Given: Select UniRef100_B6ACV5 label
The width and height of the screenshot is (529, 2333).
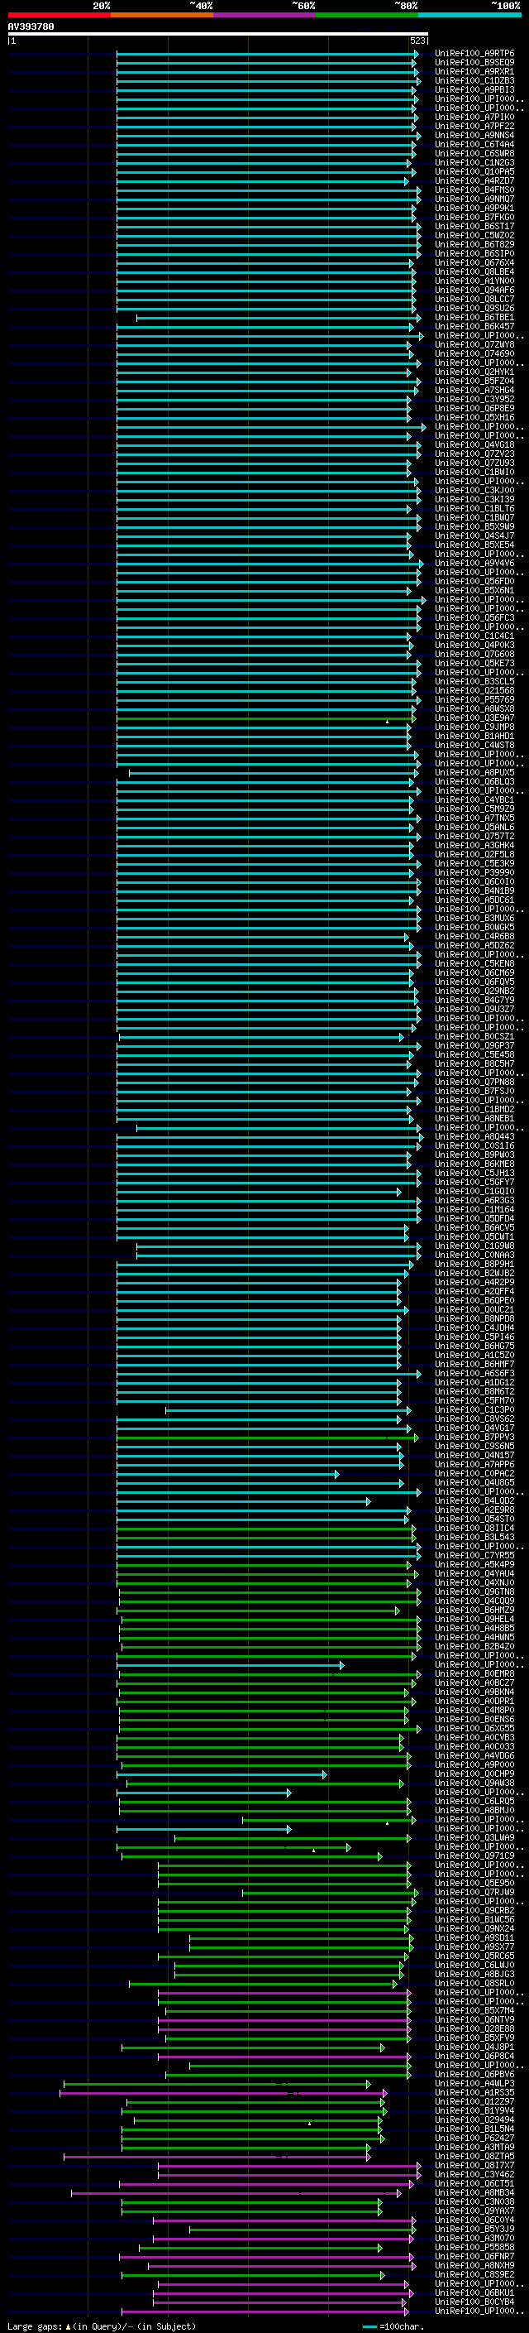Looking at the screenshot, I should pyautogui.click(x=474, y=1227).
